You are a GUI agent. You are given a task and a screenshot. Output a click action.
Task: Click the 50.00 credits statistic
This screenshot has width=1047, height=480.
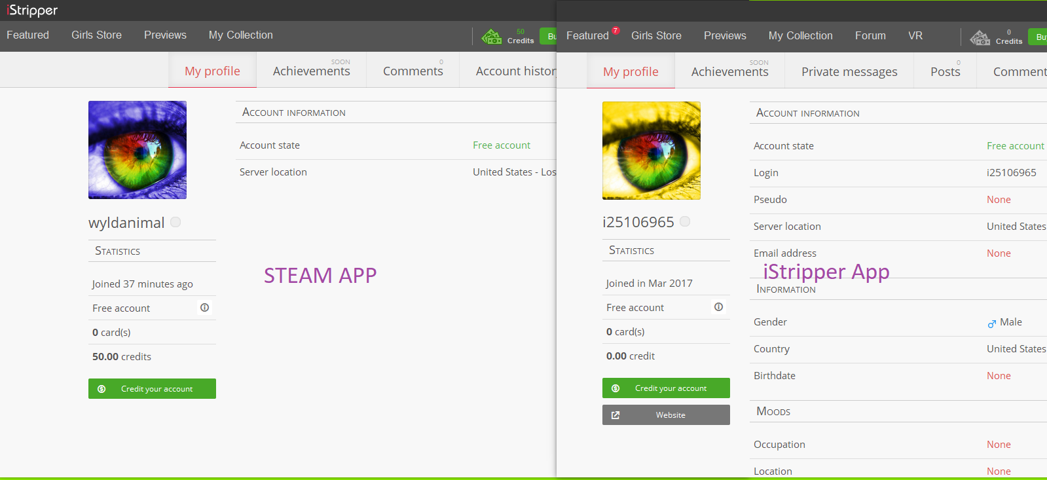tap(122, 357)
